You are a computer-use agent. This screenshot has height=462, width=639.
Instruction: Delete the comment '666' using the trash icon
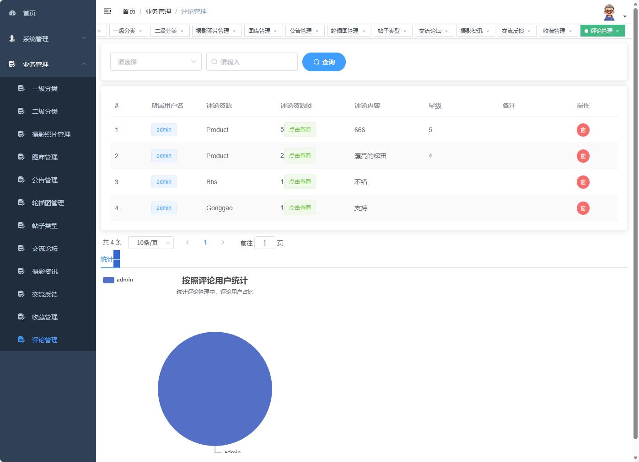583,130
